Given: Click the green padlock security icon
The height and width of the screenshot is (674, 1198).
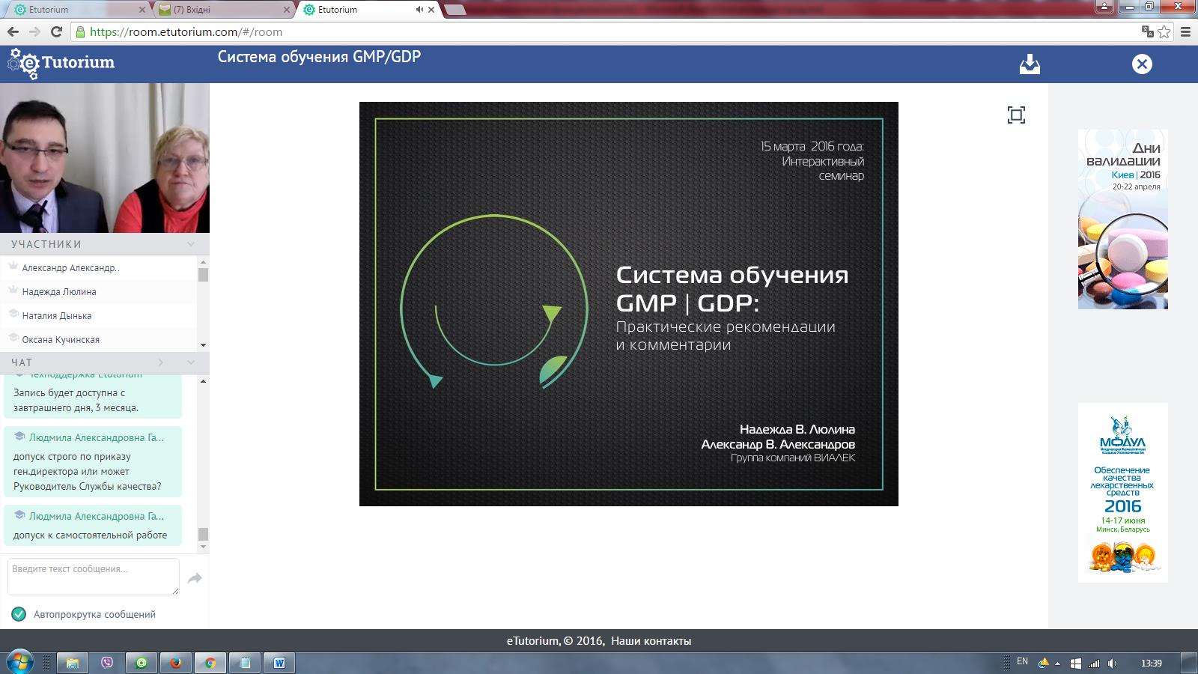Looking at the screenshot, I should [80, 32].
